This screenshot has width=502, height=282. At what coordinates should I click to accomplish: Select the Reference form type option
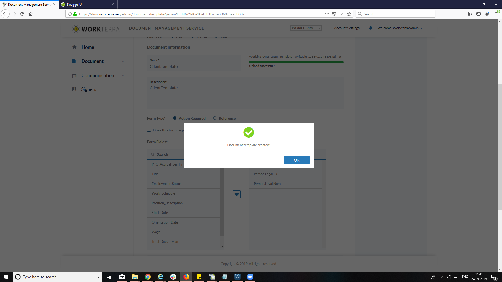(x=215, y=118)
